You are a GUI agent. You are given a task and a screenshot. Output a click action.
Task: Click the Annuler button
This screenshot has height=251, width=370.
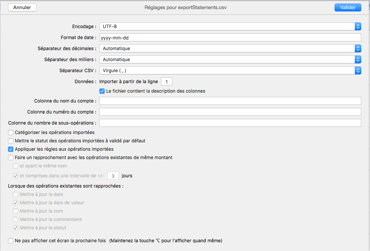pos(22,8)
